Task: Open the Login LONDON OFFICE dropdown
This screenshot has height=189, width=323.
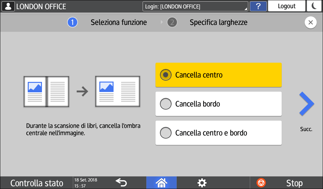Action: click(195, 6)
